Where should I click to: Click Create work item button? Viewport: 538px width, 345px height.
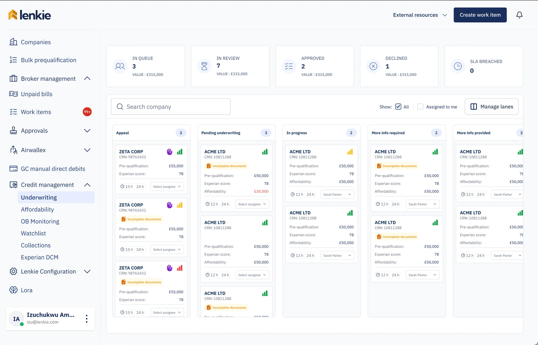pyautogui.click(x=480, y=15)
